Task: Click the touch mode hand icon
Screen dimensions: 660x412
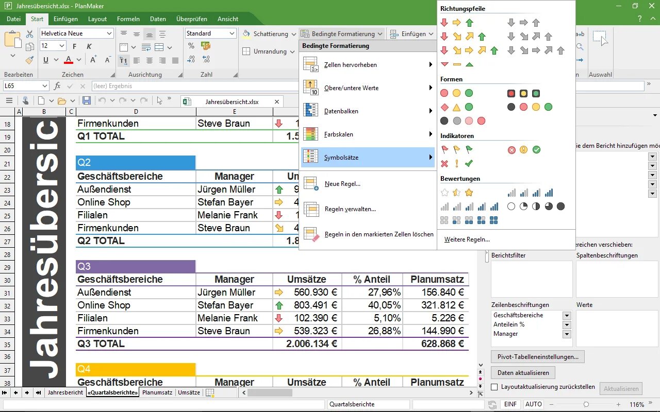Action: [25, 101]
